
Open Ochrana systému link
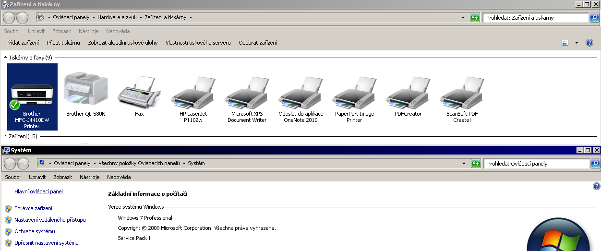(35, 231)
